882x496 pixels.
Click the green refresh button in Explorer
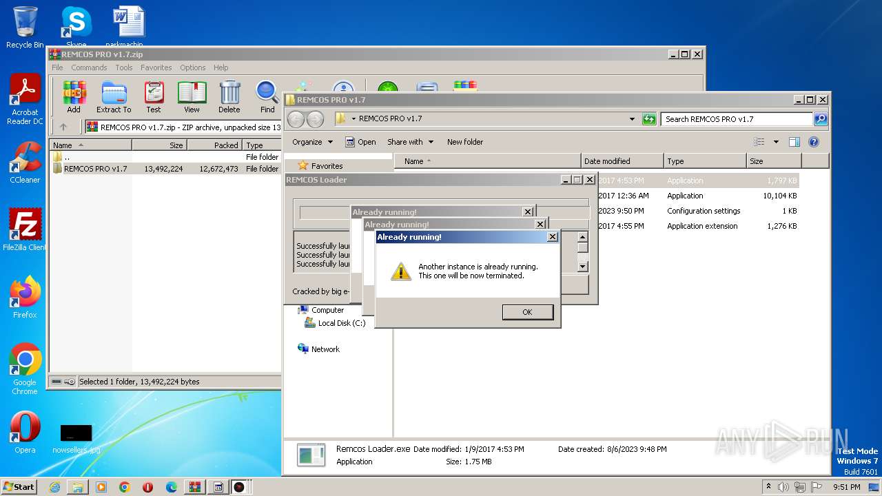click(x=648, y=119)
